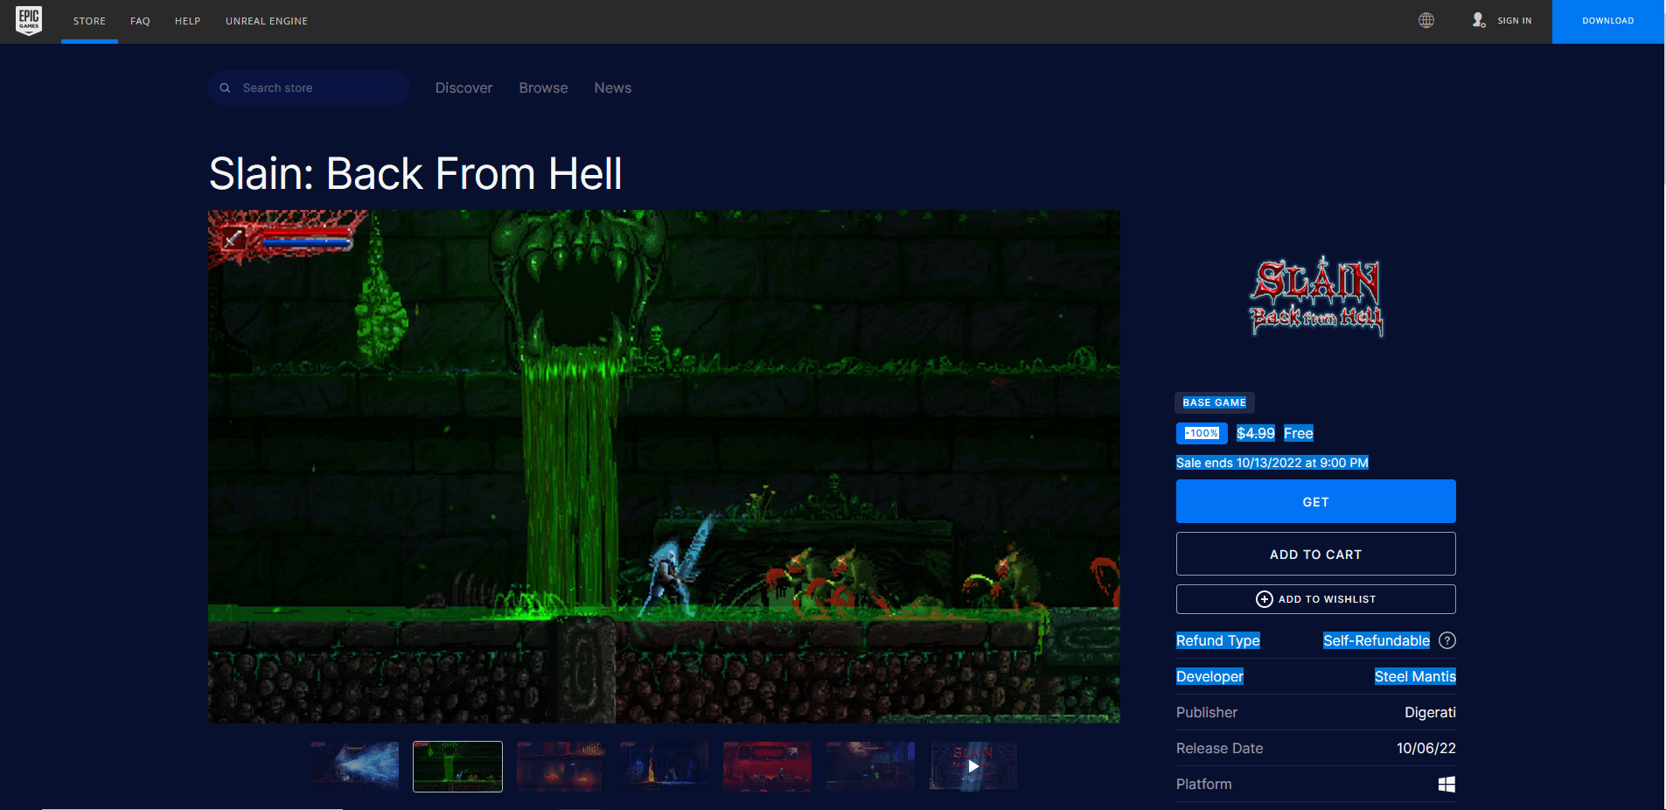The height and width of the screenshot is (810, 1666).
Task: Add the game with ADD TO CART
Action: click(1315, 554)
